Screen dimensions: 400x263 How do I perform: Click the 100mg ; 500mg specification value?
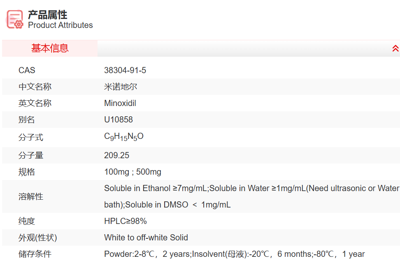[133, 172]
